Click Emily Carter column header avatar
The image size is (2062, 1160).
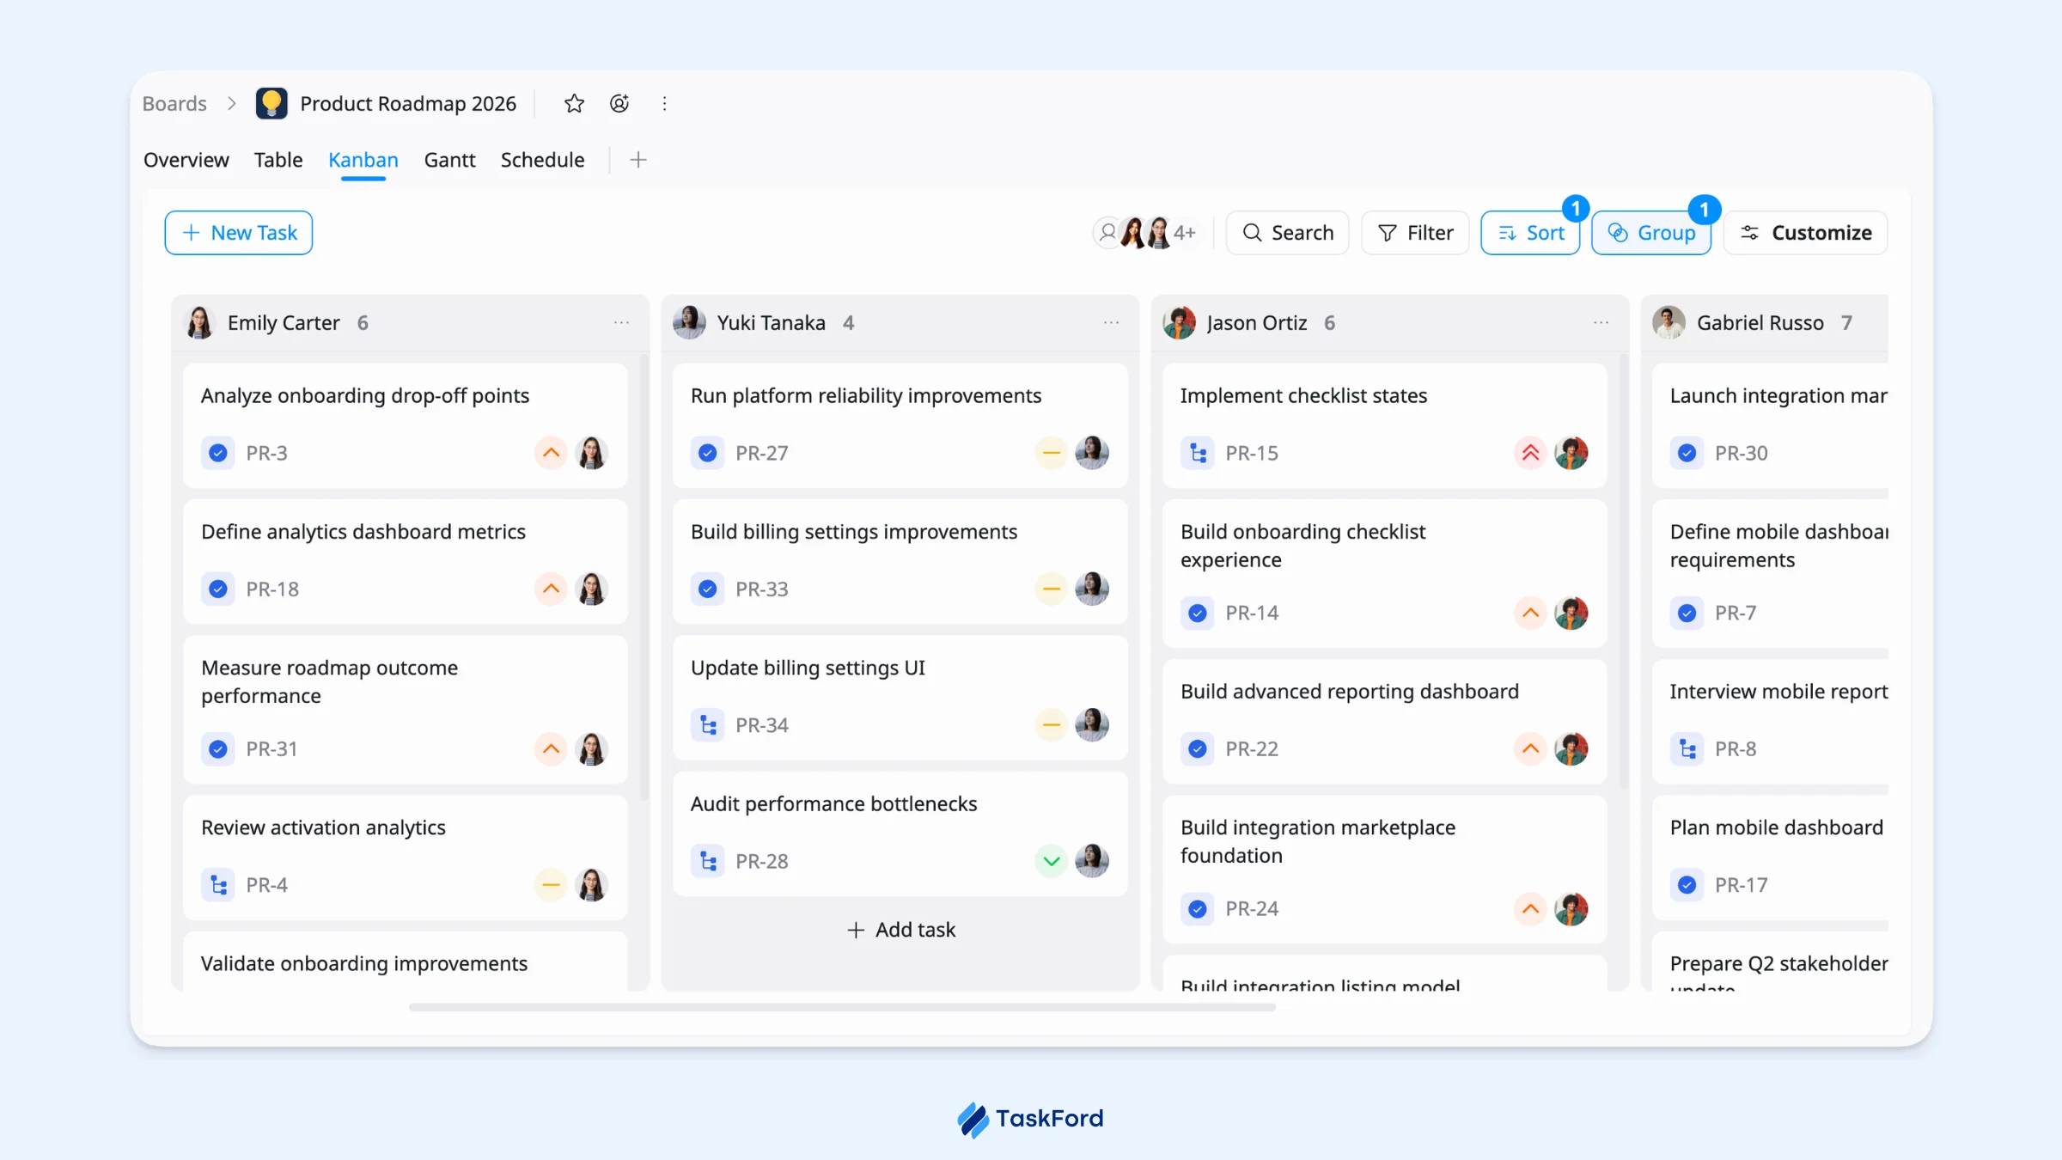tap(200, 323)
